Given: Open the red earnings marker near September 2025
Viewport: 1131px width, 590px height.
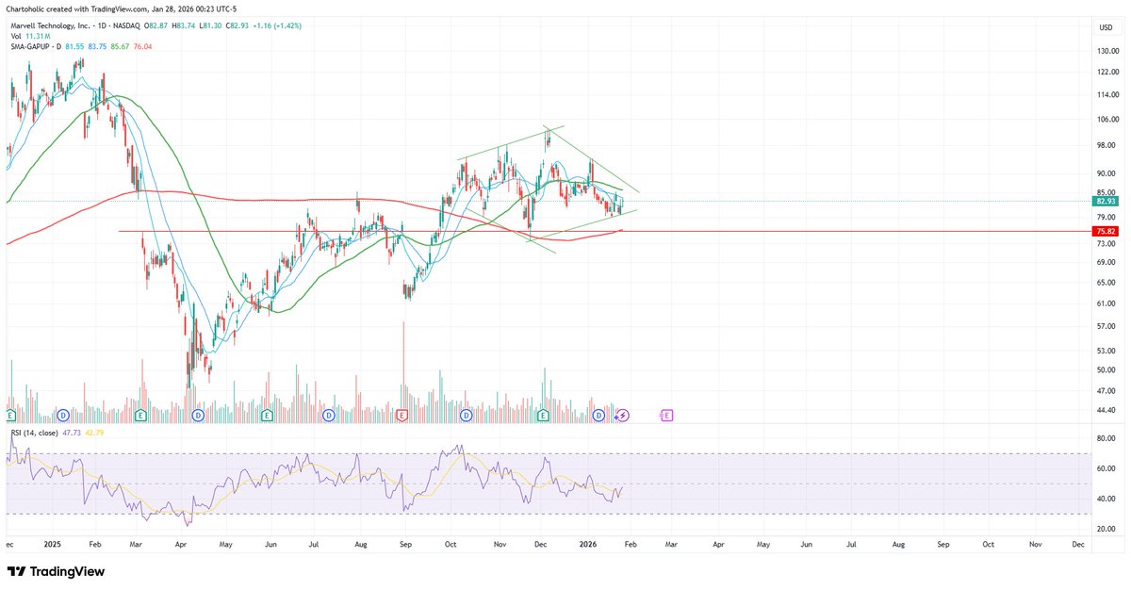Looking at the screenshot, I should [402, 415].
